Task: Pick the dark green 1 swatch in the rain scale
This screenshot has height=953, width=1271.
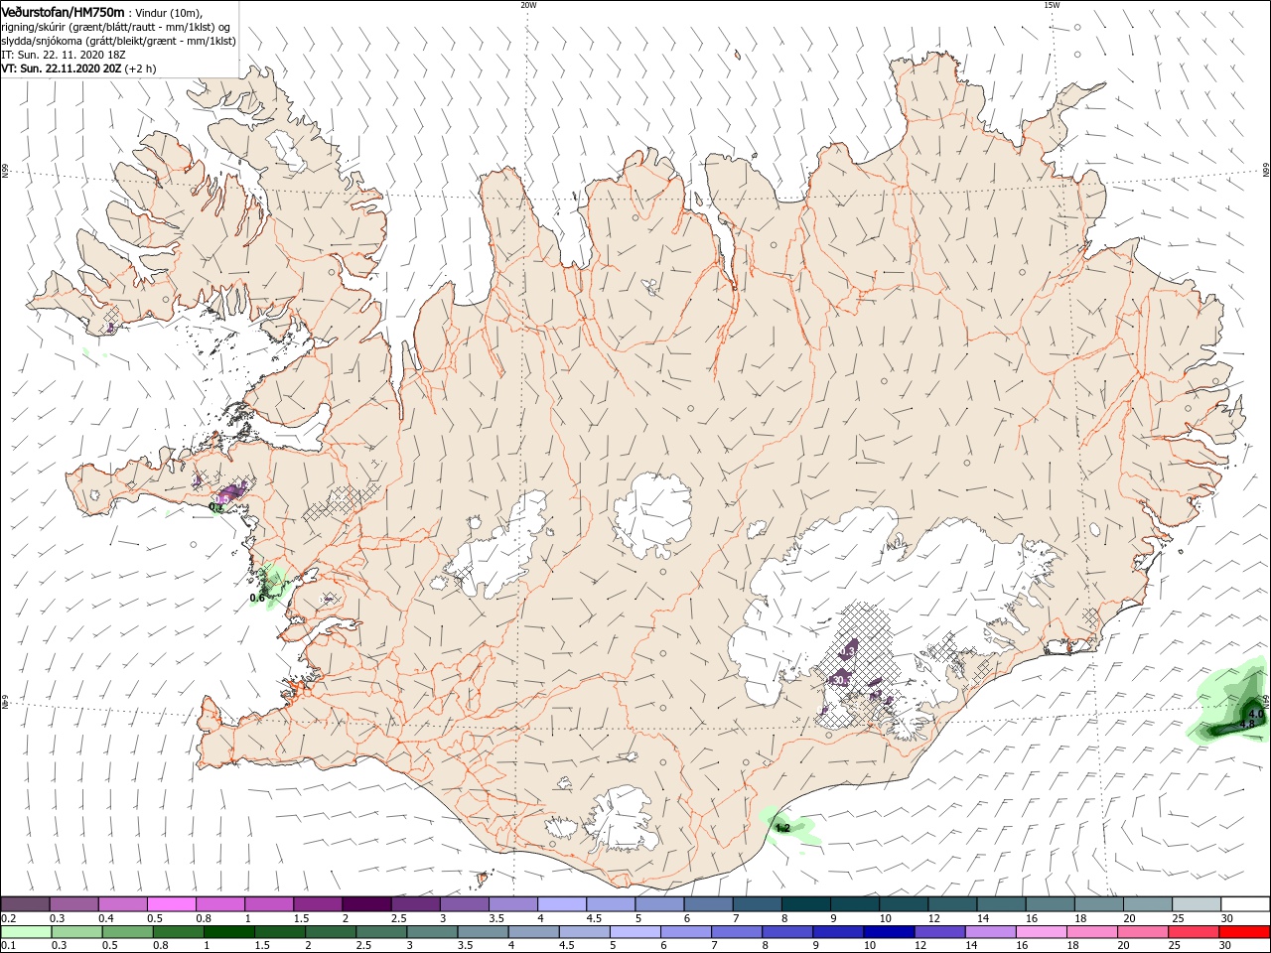Action: pyautogui.click(x=228, y=932)
